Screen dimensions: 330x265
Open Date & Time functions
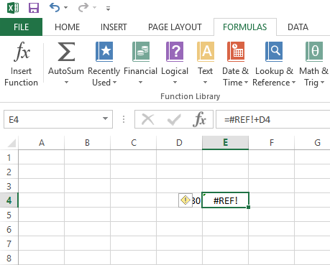tap(235, 63)
